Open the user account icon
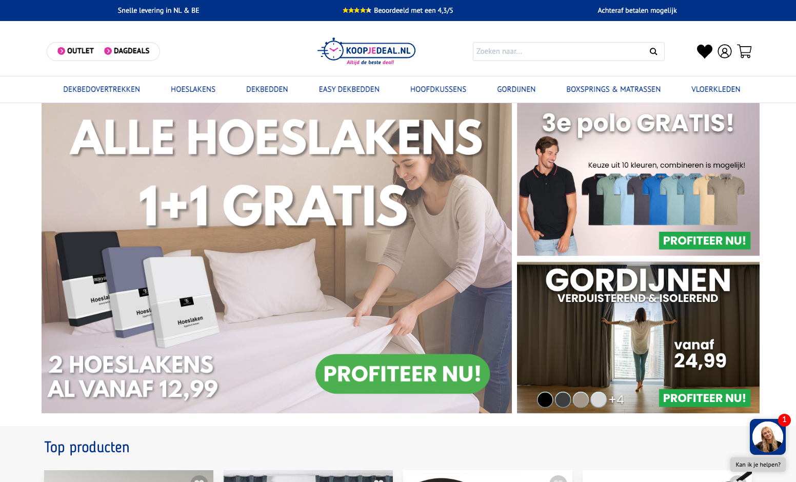The height and width of the screenshot is (482, 796). 725,51
